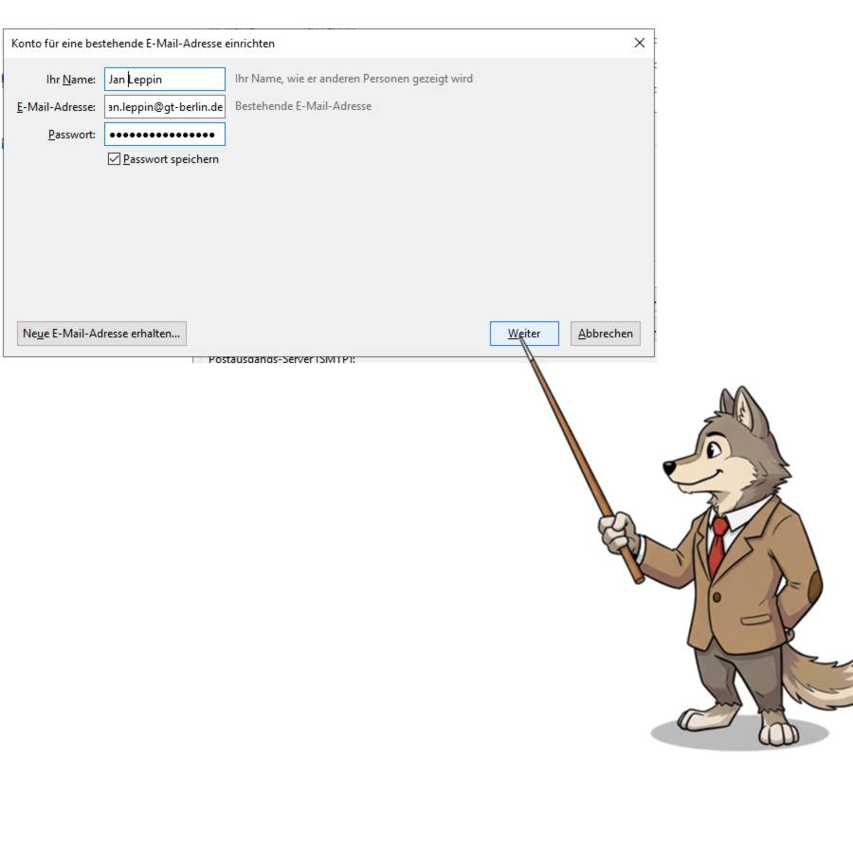Screen dimensions: 853x853
Task: Select the Passwort input field
Action: (x=165, y=135)
